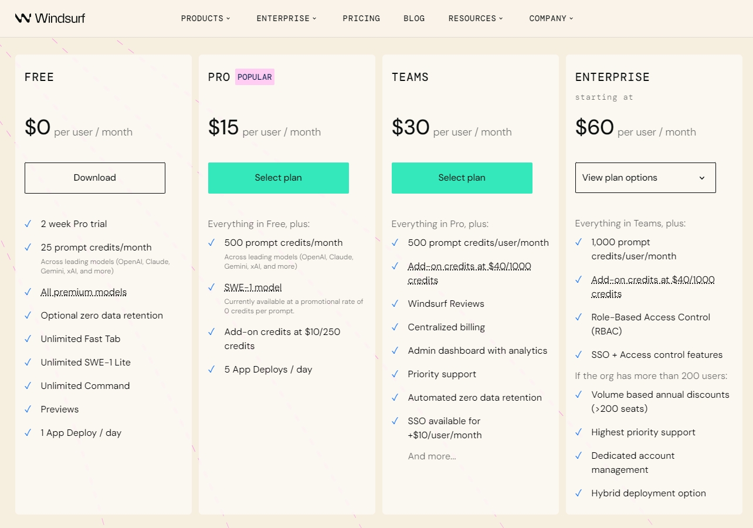Click the checkmark beside Windsurf Reviews
Viewport: 753px width, 528px height.
click(395, 304)
